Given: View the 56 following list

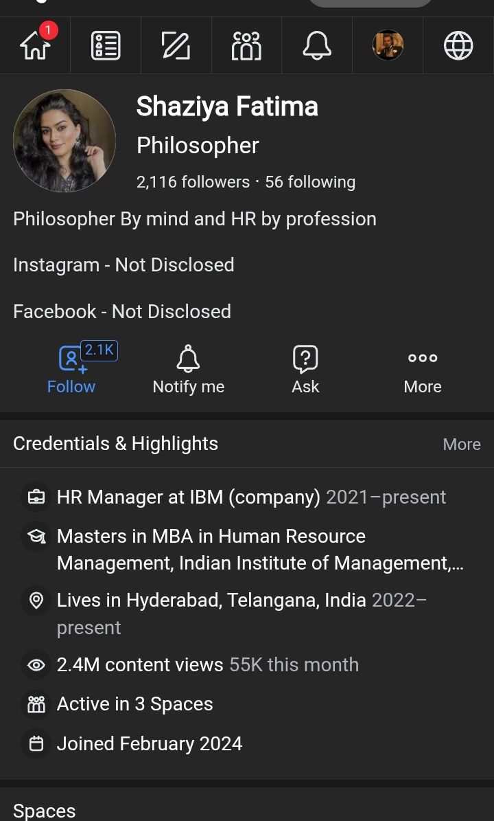Looking at the screenshot, I should [x=310, y=182].
